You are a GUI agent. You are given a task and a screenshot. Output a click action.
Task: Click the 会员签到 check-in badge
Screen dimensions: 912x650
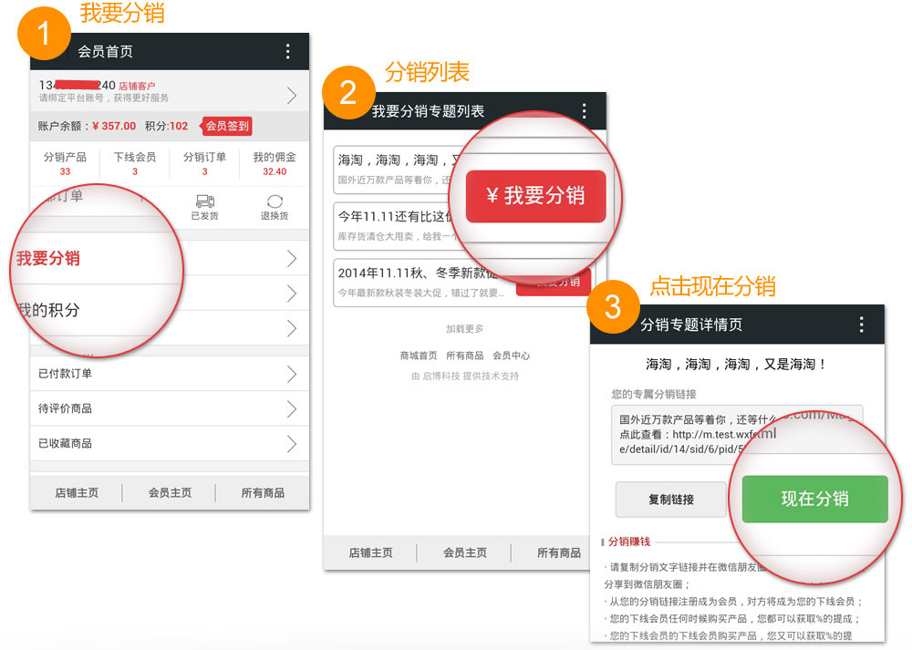226,127
